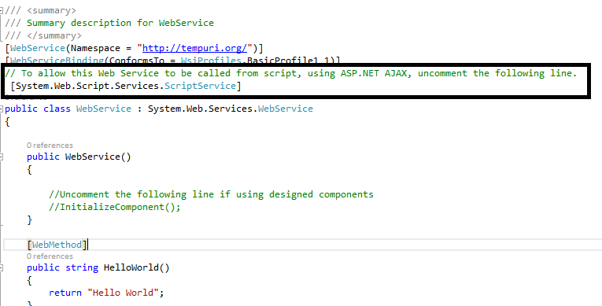Click the 0 references lens above constructor
Screen dimensions: 602x306
click(50, 145)
